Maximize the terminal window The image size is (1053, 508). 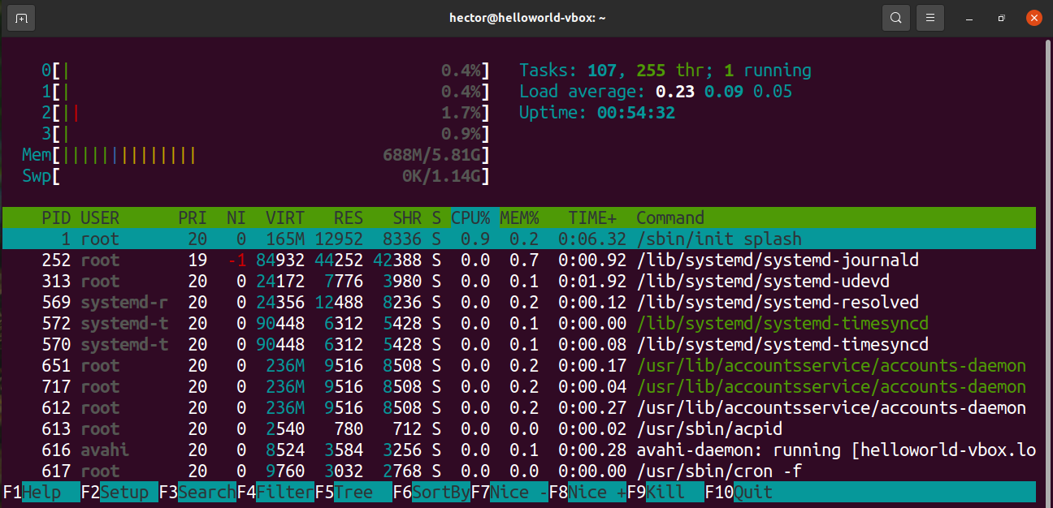click(x=1001, y=18)
